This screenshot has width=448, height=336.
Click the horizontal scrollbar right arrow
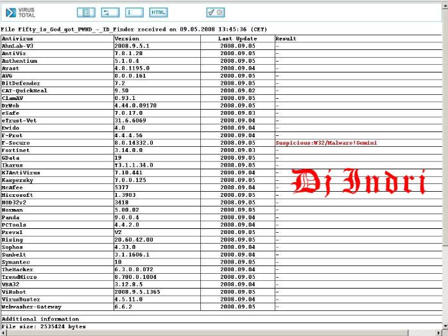tap(439, 333)
